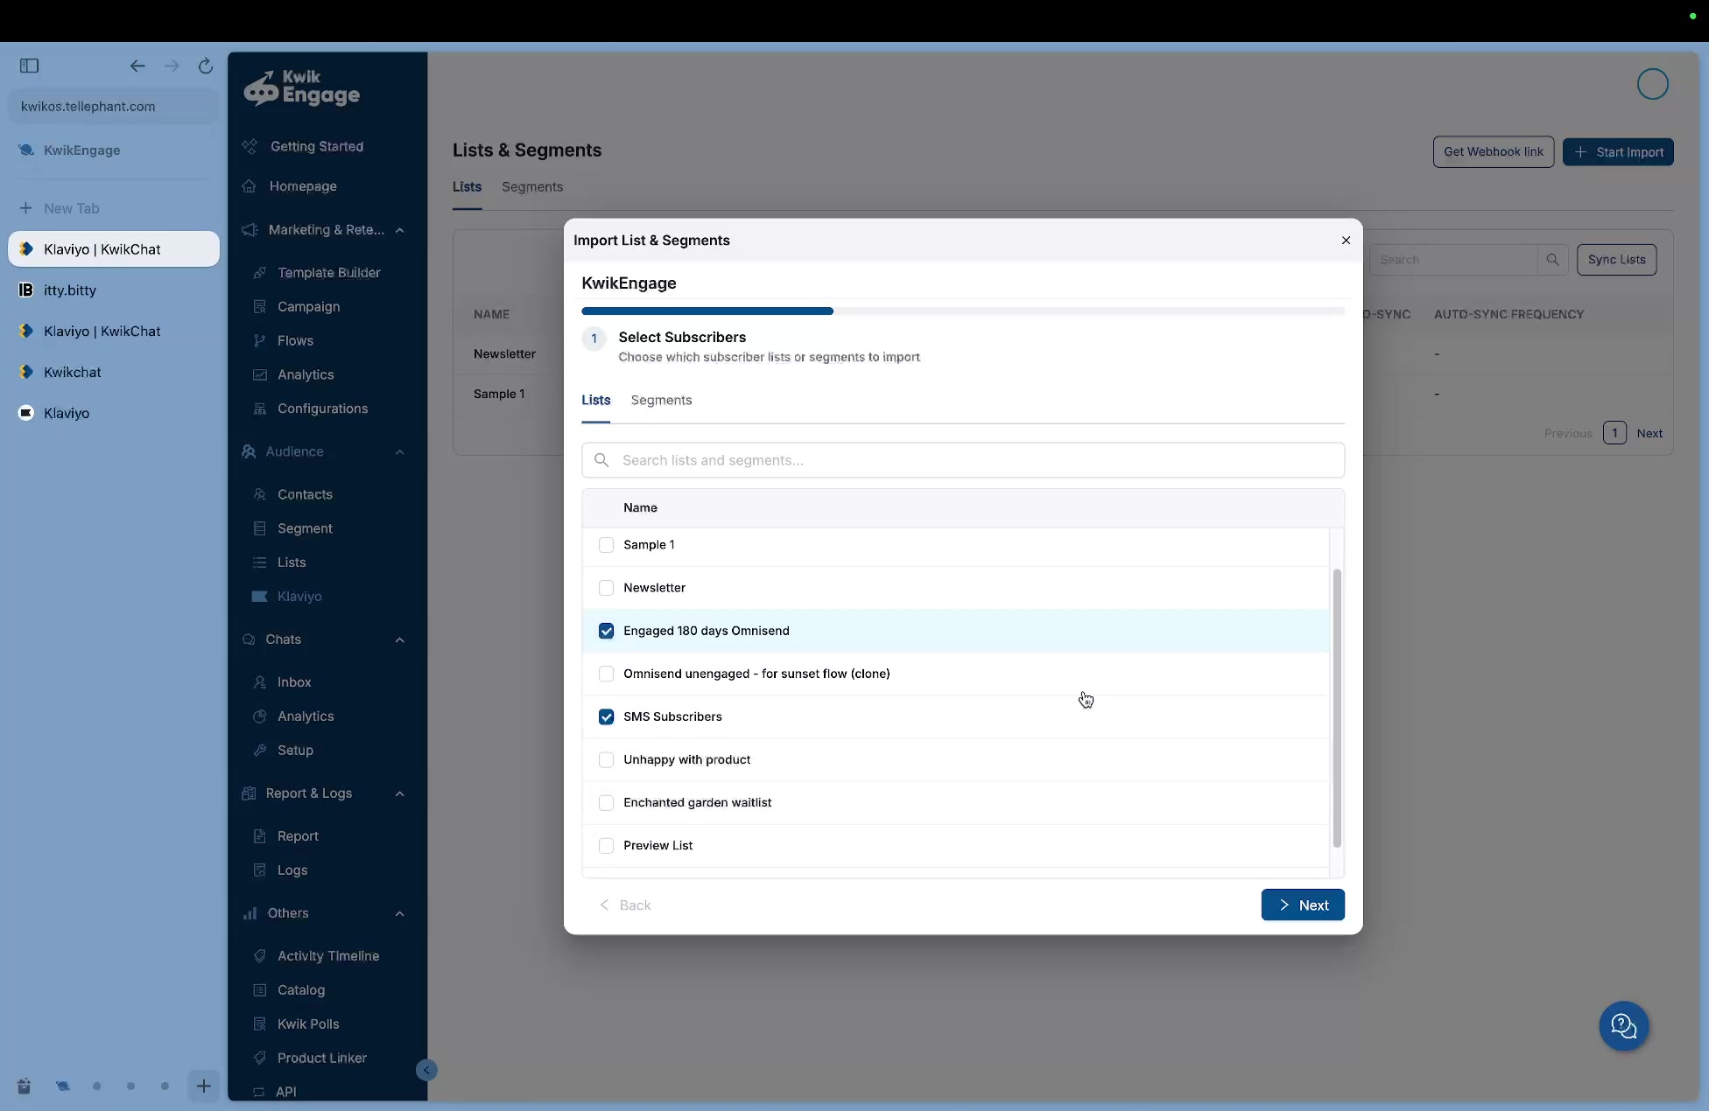Open Analytics under Marketing & Retention
The image size is (1709, 1111).
point(306,374)
